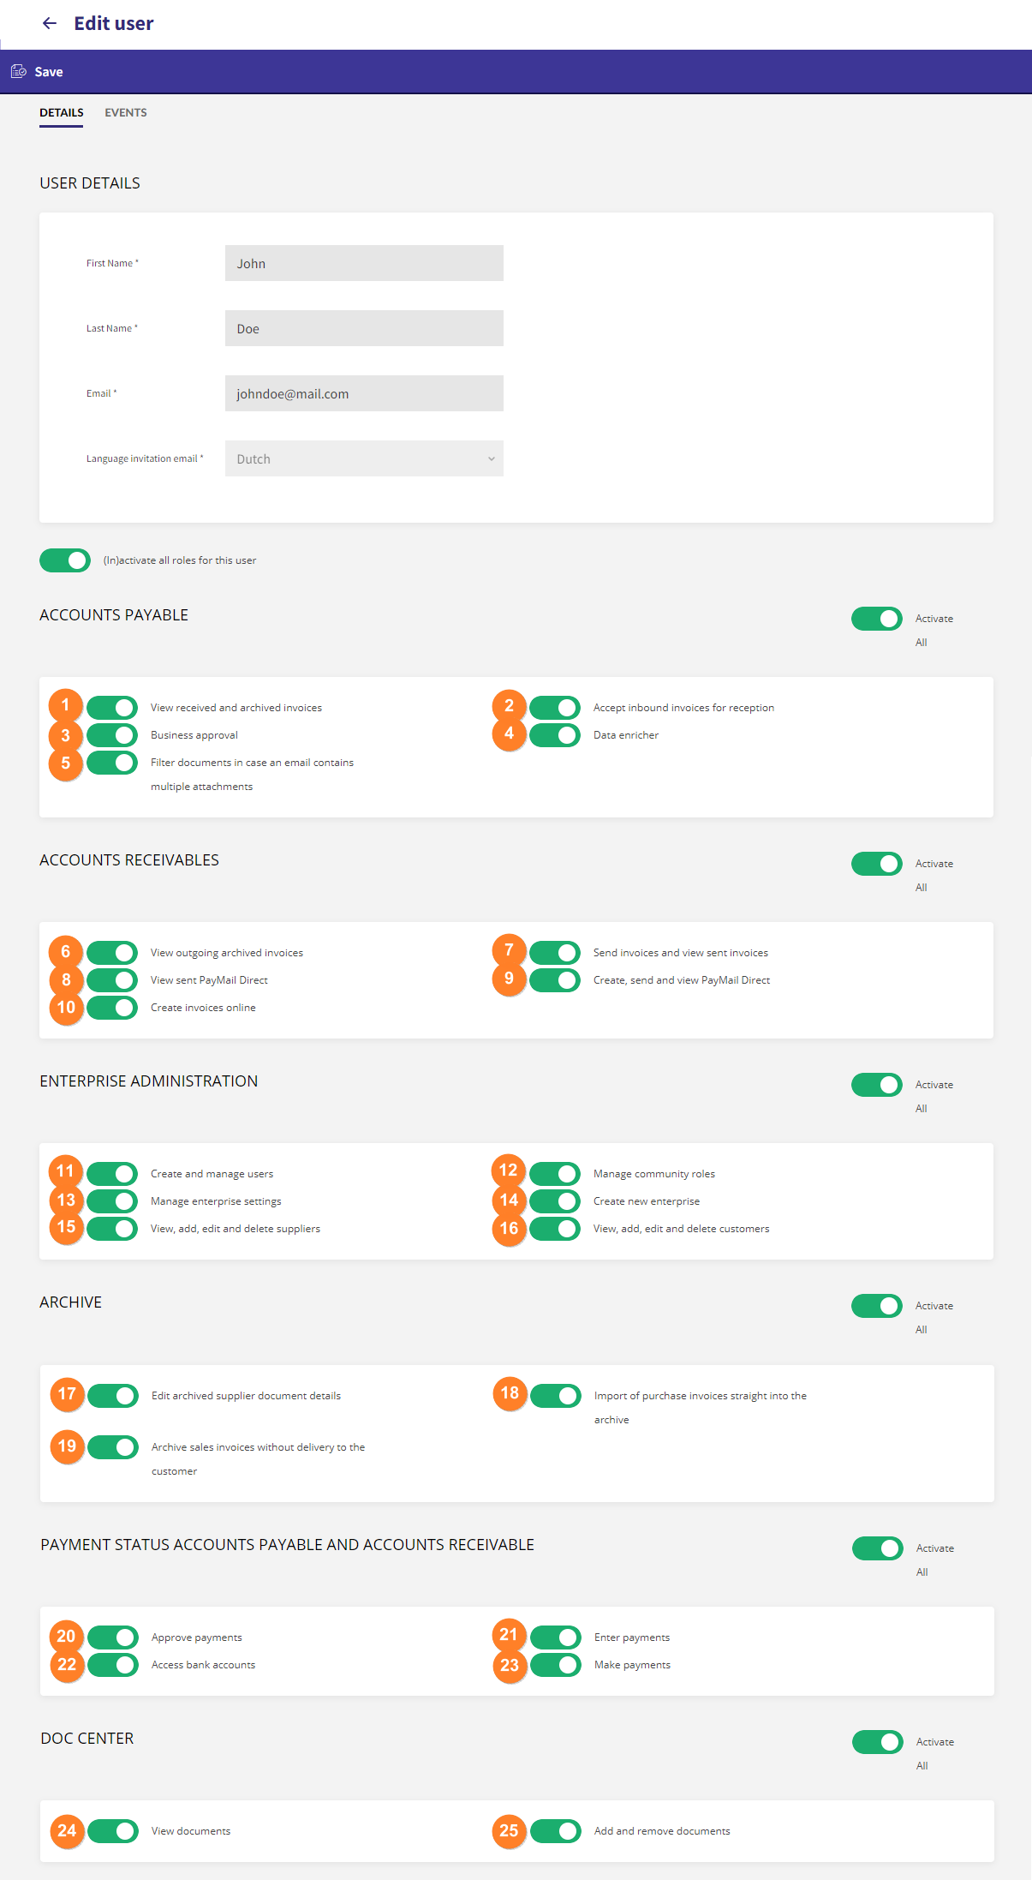This screenshot has width=1032, height=1880.
Task: Click the back arrow next to Edit user
Action: pyautogui.click(x=50, y=23)
